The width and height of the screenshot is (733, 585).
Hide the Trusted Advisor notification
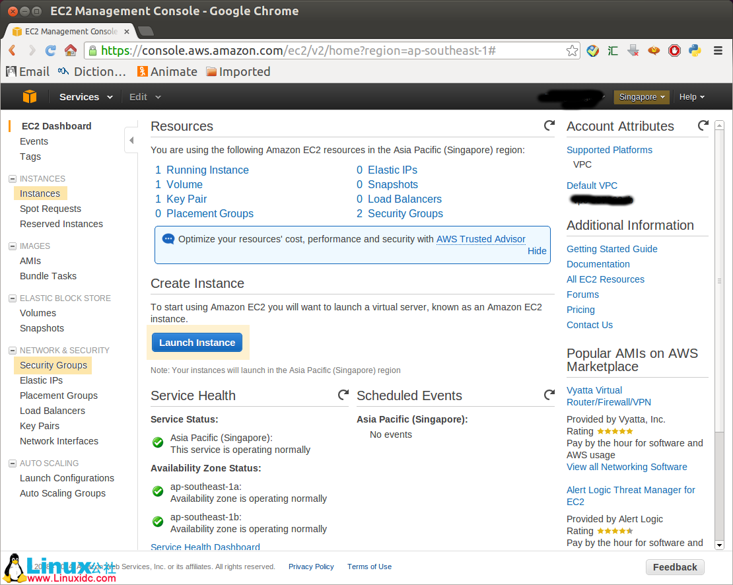pos(537,251)
